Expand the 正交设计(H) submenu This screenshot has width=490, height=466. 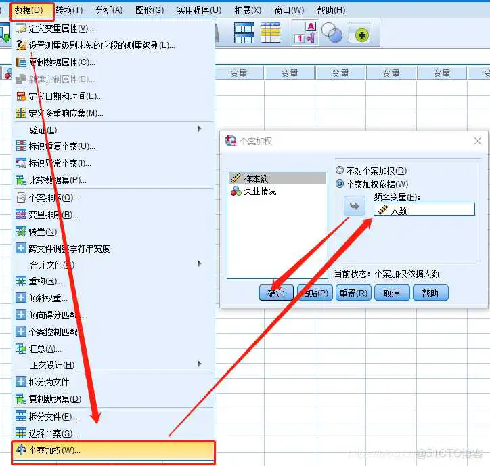114,365
